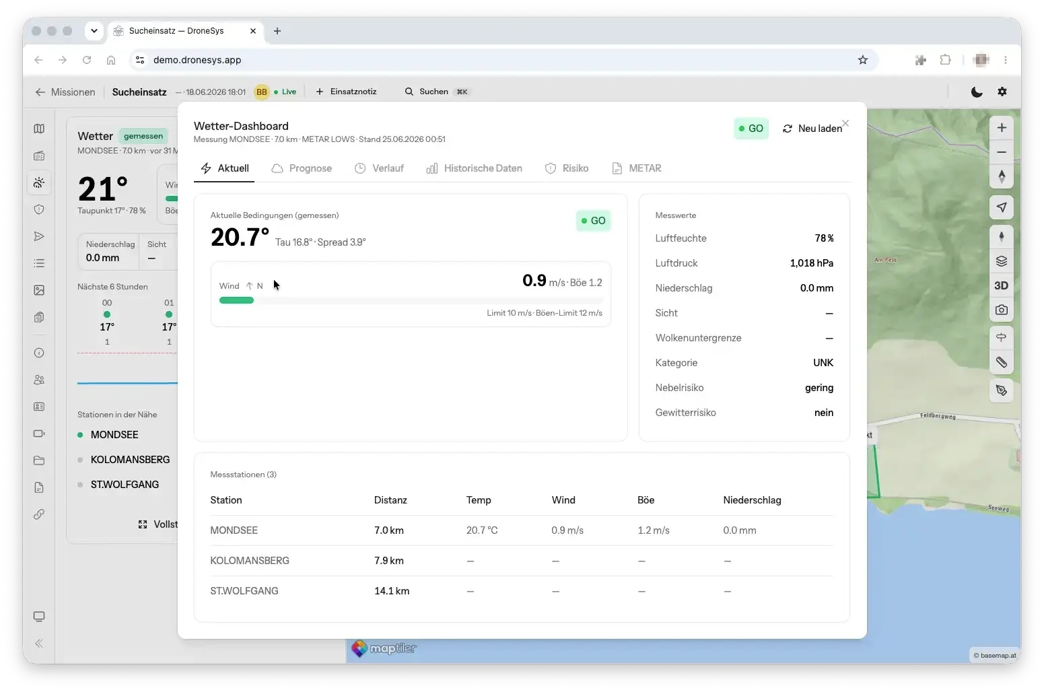1044x692 pixels.
Task: Reload weather data with Neu laden
Action: pos(812,129)
